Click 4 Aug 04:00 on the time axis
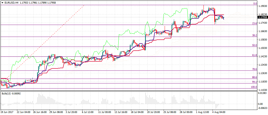 pos(219,112)
